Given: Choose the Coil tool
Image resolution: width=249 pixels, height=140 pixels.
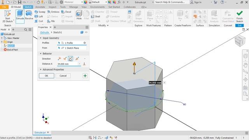Looking at the screenshot, I should pos(39,21).
